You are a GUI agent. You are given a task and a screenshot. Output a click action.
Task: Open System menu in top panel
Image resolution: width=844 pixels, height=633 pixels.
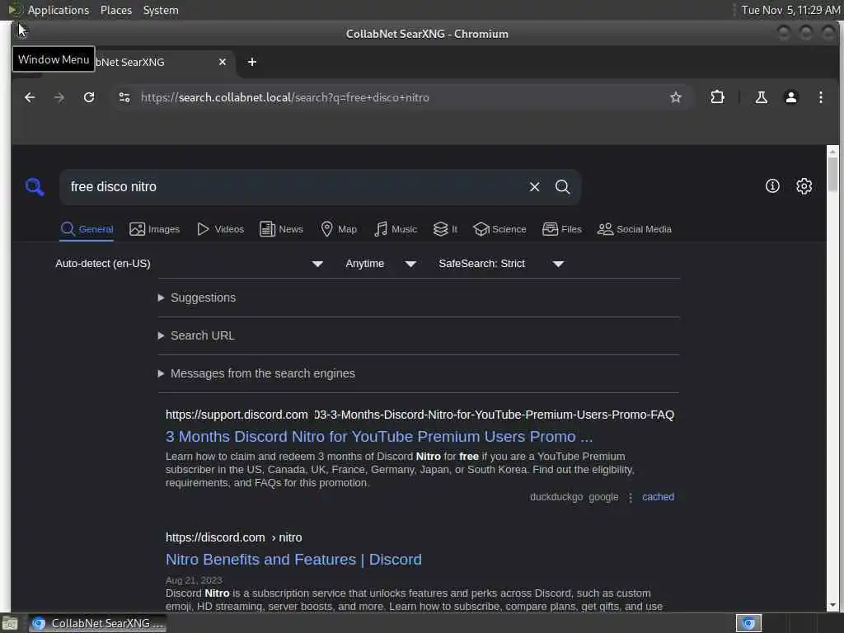point(161,10)
